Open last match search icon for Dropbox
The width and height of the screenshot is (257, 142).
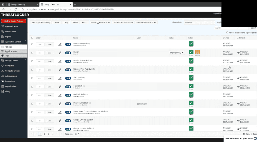point(238,104)
